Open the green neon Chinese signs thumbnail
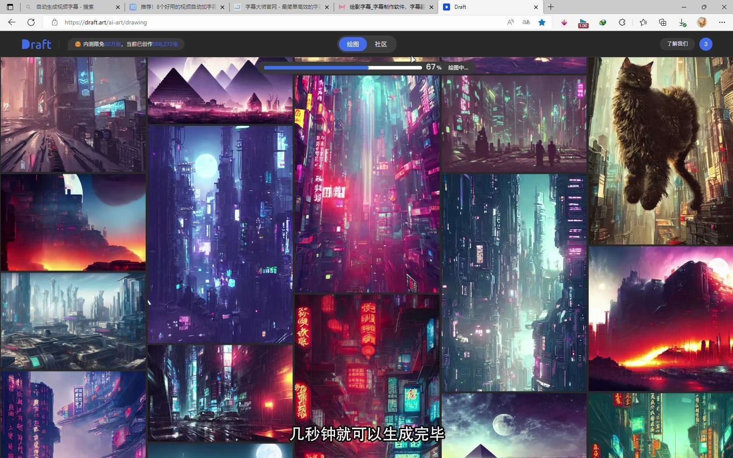Viewport: 733px width, 458px height. coord(661,426)
